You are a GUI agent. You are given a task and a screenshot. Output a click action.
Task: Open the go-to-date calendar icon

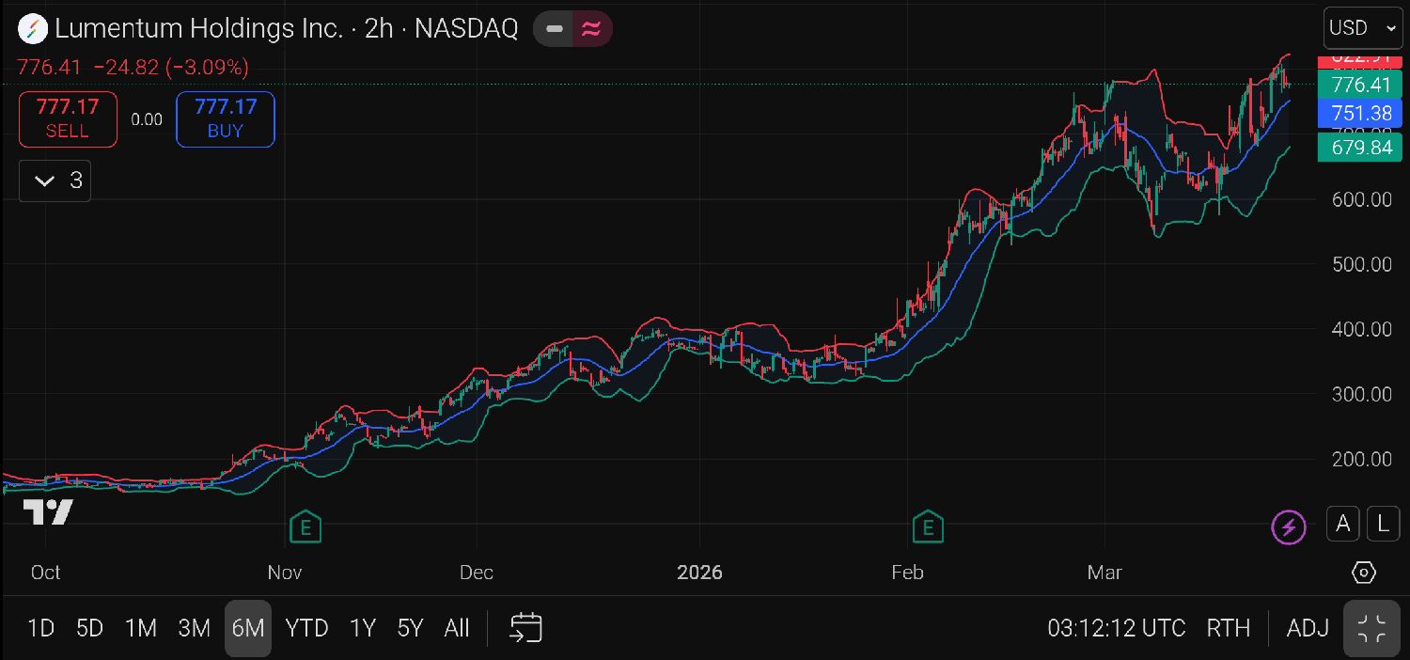[526, 628]
